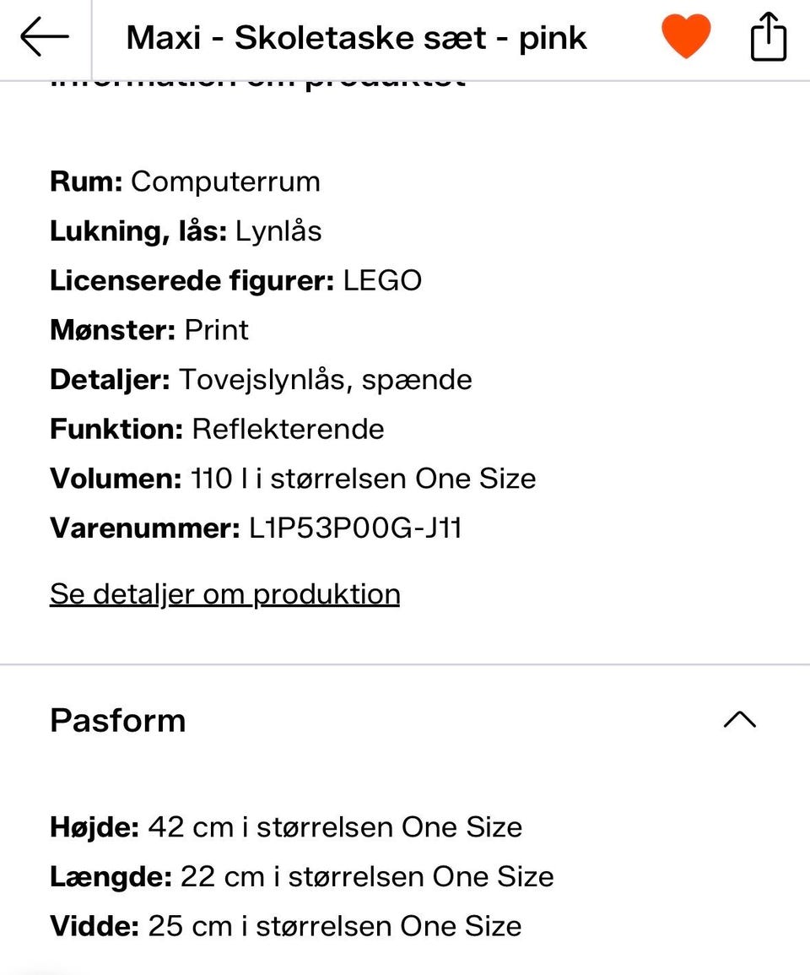Tap the bold Varenummer label
Image resolution: width=810 pixels, height=975 pixels.
click(145, 528)
